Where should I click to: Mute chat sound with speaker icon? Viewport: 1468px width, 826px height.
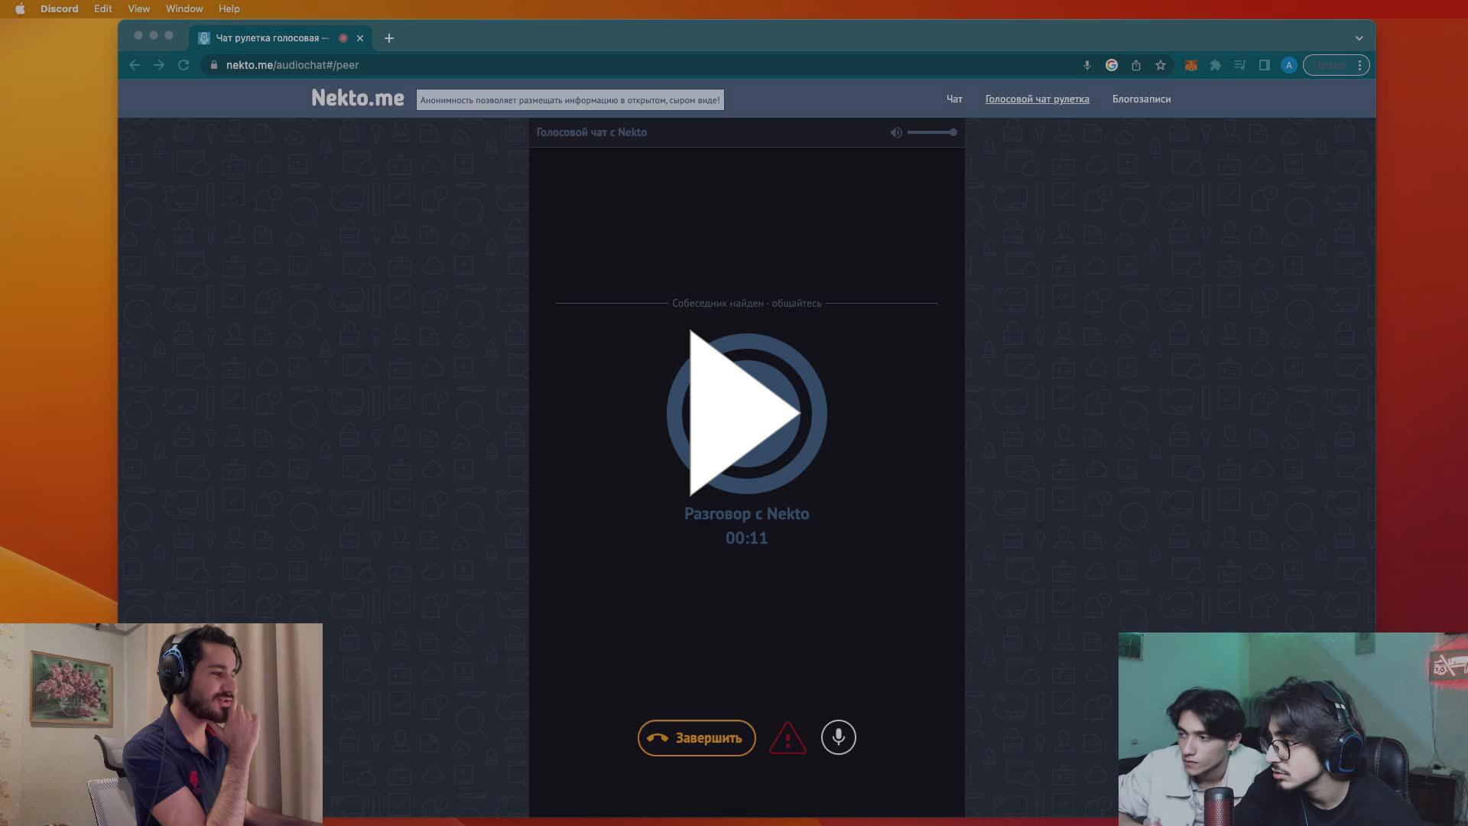click(x=896, y=133)
